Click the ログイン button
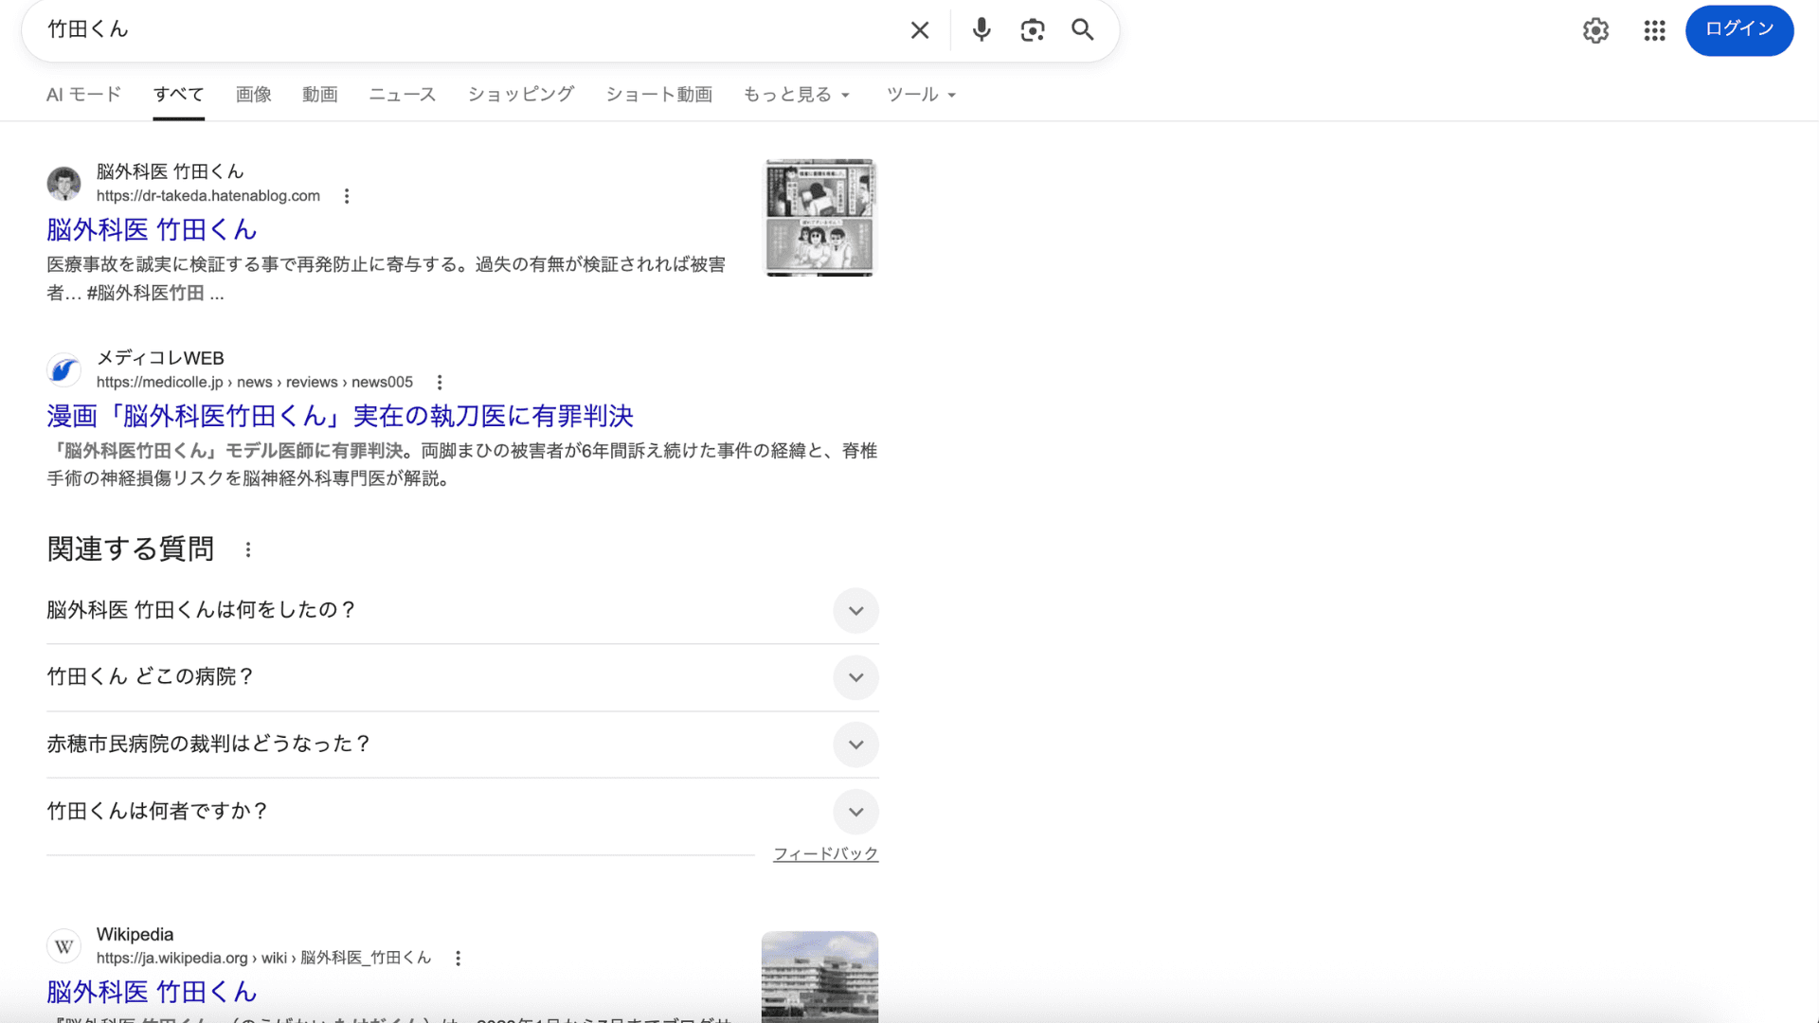Image resolution: width=1819 pixels, height=1023 pixels. tap(1738, 29)
